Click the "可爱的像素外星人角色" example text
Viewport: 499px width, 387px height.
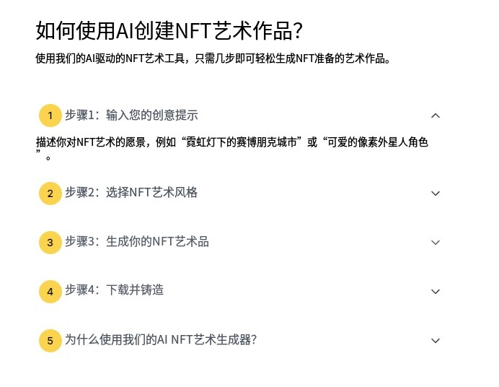pos(378,142)
